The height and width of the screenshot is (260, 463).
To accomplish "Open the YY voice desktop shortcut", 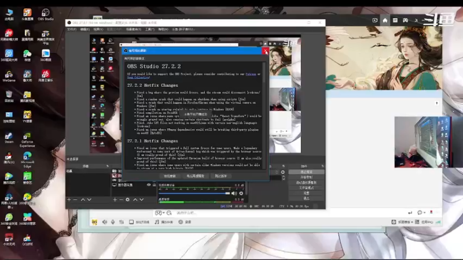I will click(x=27, y=117).
